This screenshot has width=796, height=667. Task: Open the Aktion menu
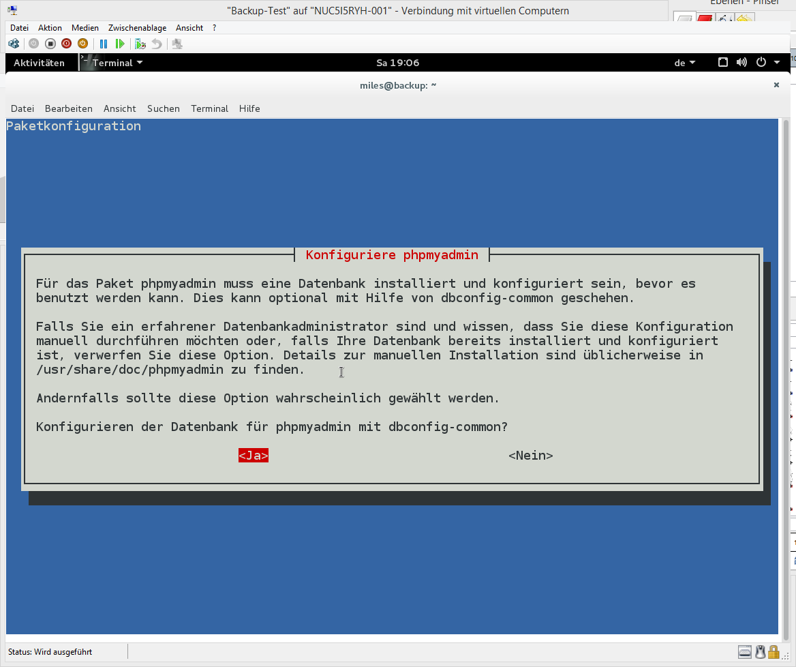(50, 28)
